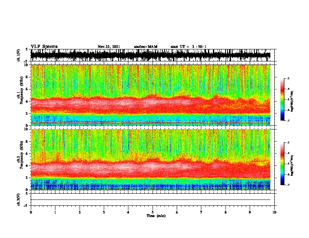Click the black ch.1 voltage waveform trace

tap(151, 55)
